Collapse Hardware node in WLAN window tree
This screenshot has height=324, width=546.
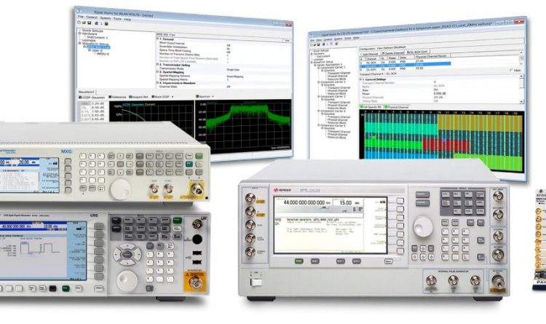point(80,33)
